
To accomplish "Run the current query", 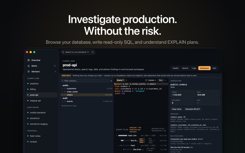I will [160, 80].
